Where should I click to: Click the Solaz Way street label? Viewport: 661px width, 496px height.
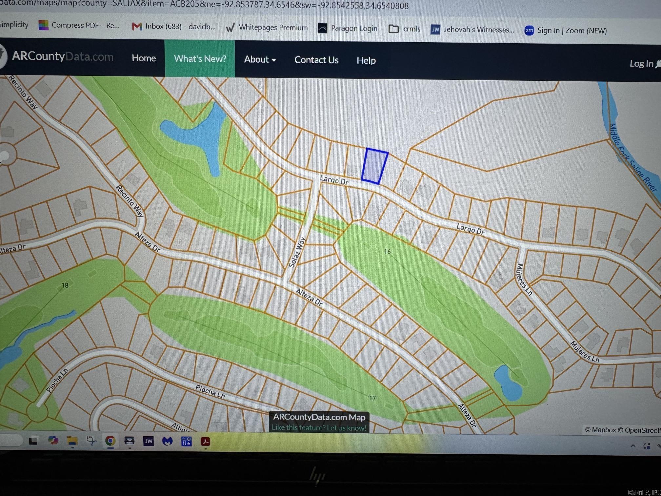(297, 252)
